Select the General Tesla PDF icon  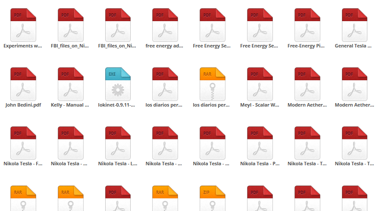point(354,25)
